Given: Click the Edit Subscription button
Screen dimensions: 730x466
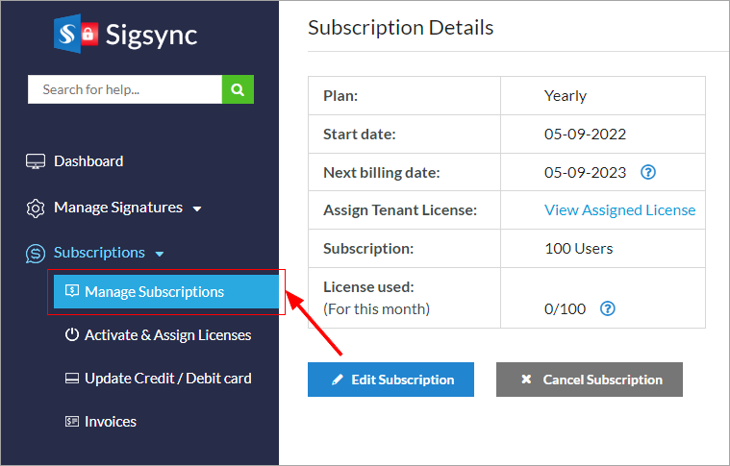Looking at the screenshot, I should [390, 380].
